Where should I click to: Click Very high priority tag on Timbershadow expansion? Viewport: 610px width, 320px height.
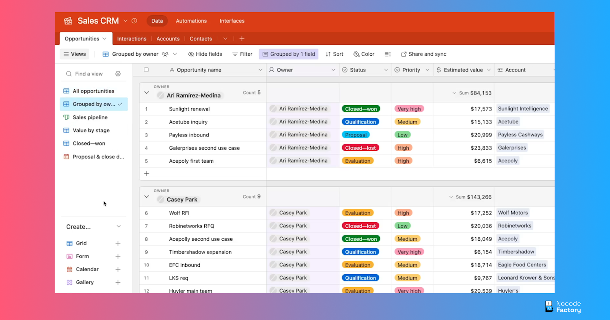point(409,252)
